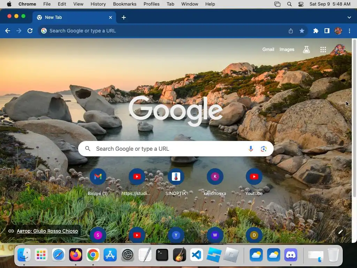The width and height of the screenshot is (357, 268).
Task: Open Control Center in menu bar
Action: tap(301, 4)
